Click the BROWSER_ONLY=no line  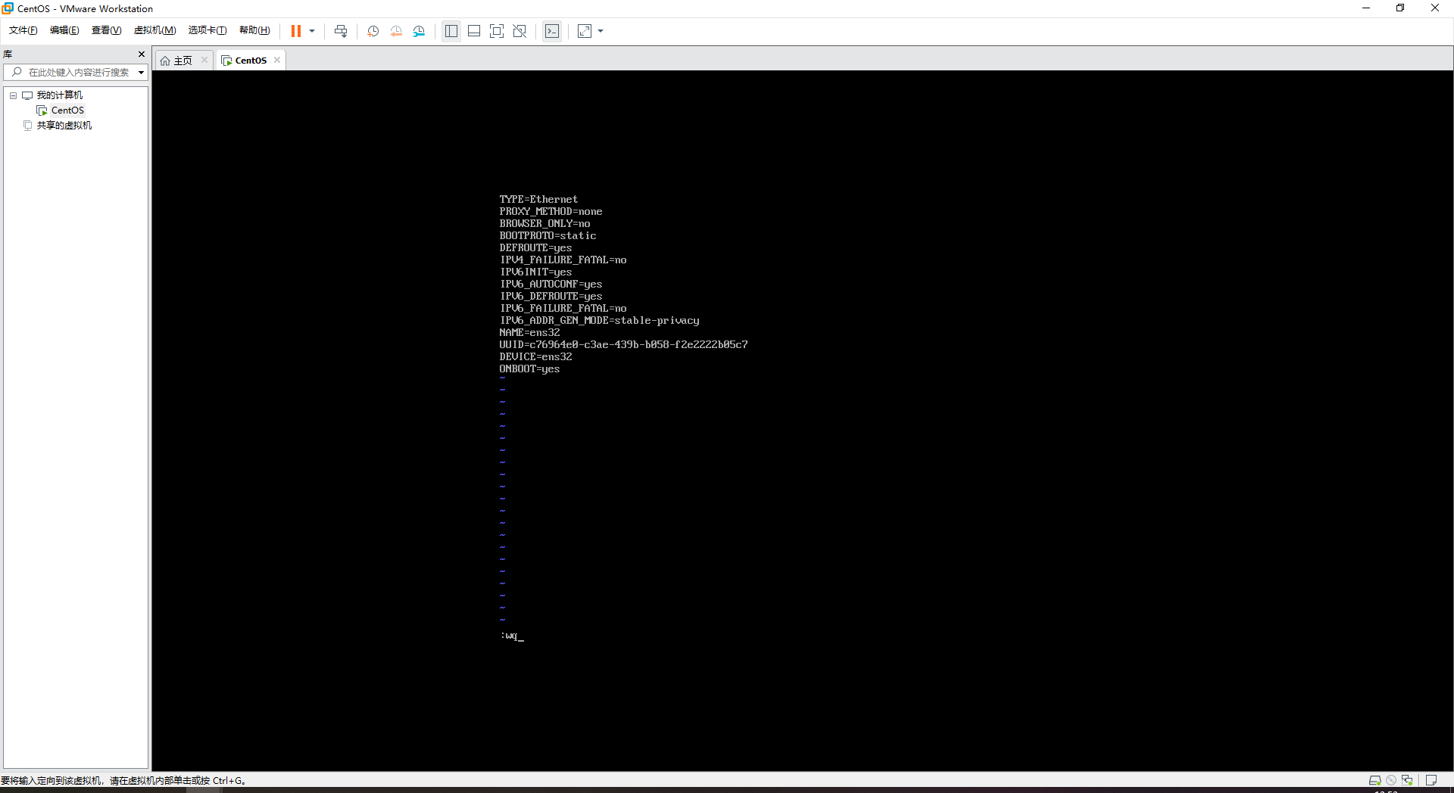544,224
